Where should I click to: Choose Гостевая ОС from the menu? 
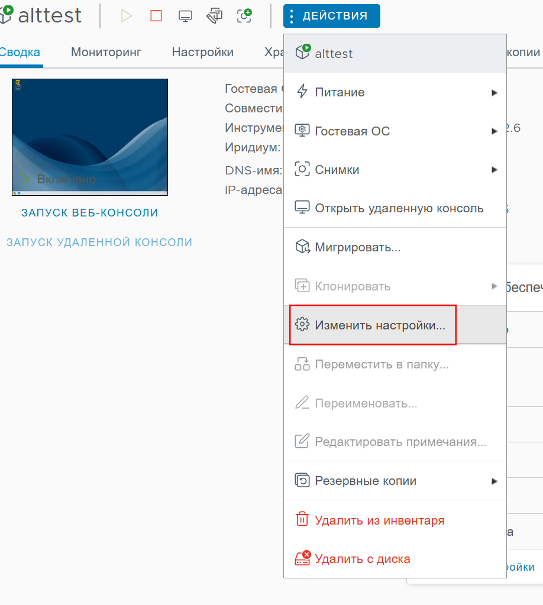tap(395, 131)
